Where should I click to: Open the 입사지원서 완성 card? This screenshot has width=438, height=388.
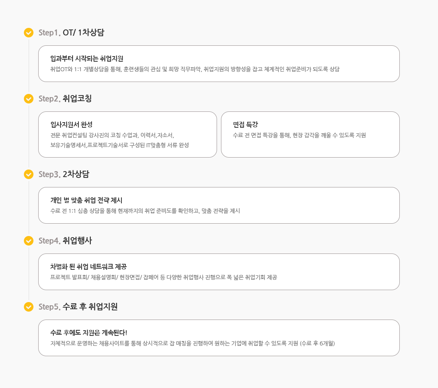click(x=127, y=135)
